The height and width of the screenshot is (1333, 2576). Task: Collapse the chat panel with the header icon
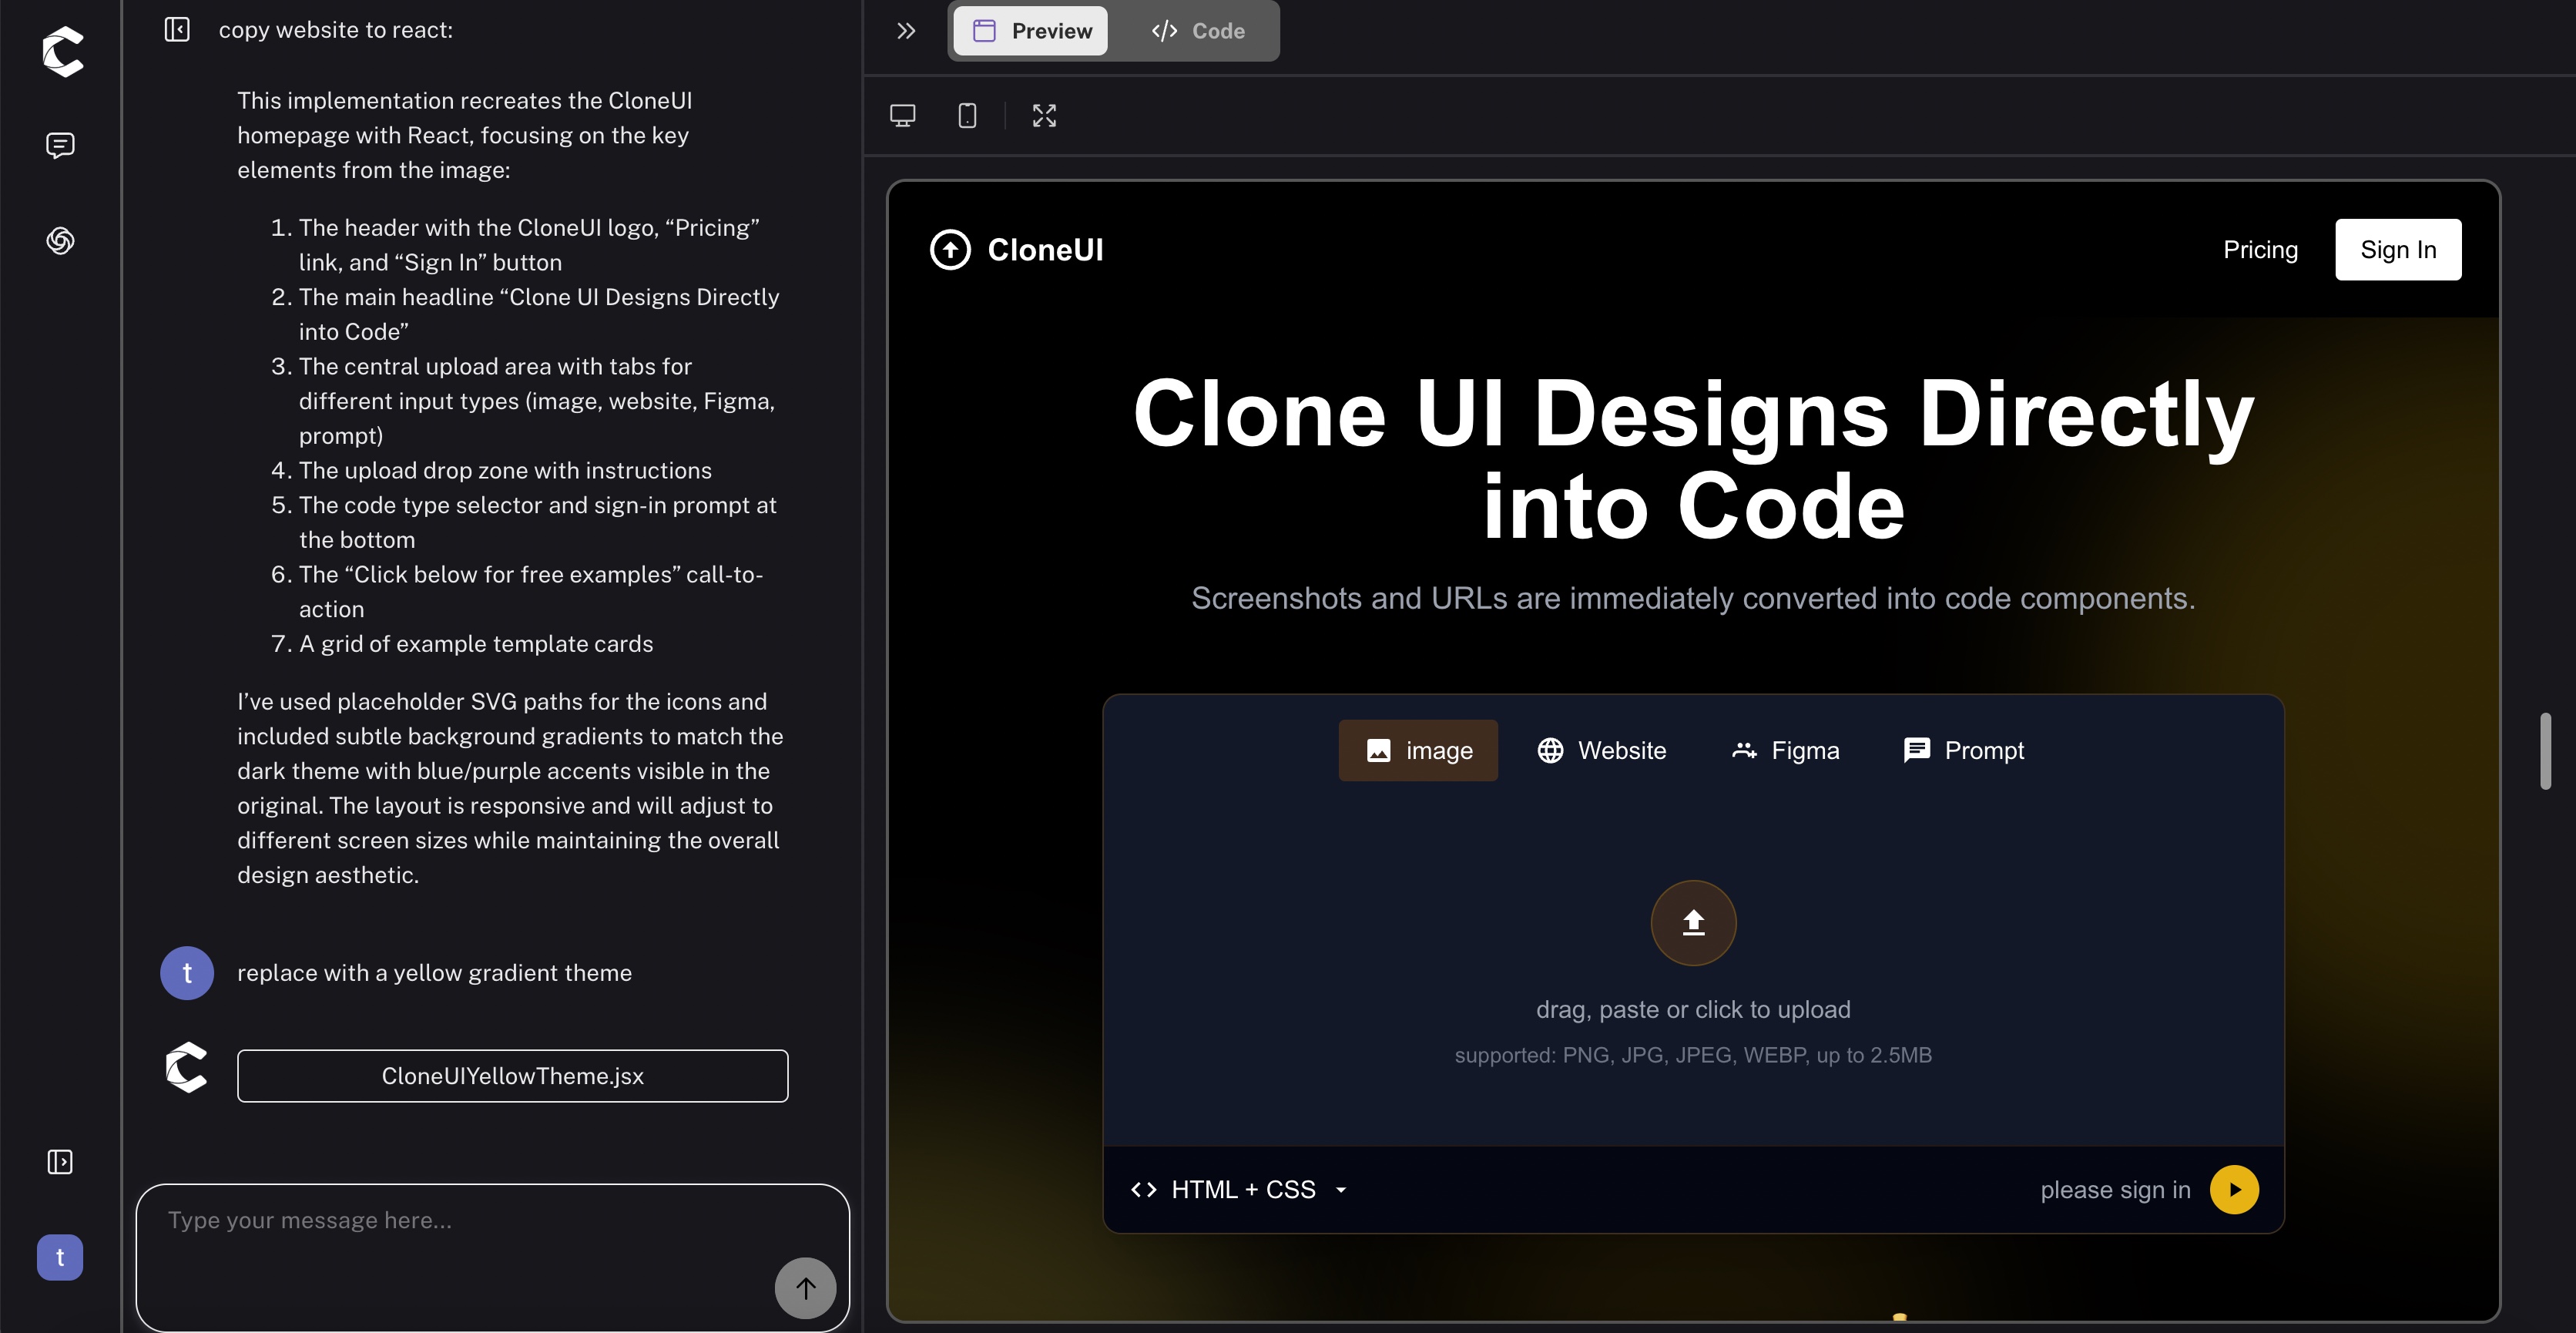pos(177,30)
